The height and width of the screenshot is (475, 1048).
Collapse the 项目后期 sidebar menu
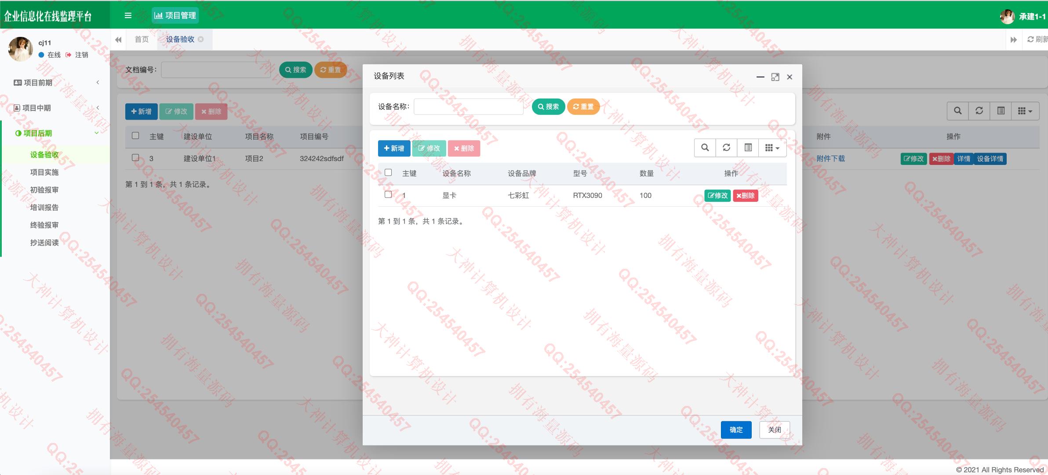pos(55,133)
